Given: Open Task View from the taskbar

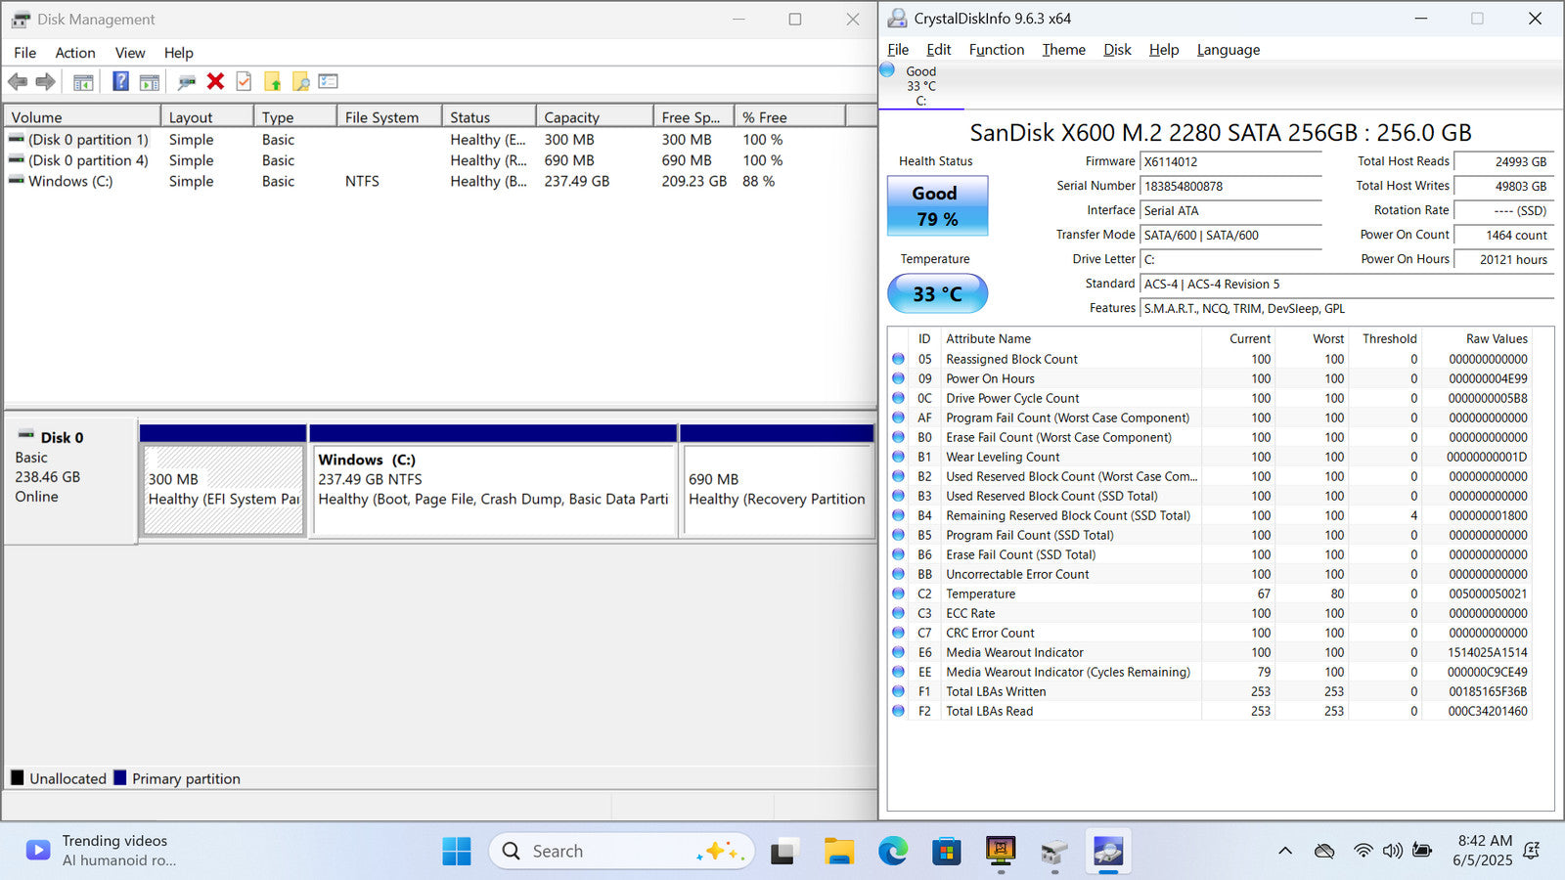Looking at the screenshot, I should pyautogui.click(x=782, y=852).
